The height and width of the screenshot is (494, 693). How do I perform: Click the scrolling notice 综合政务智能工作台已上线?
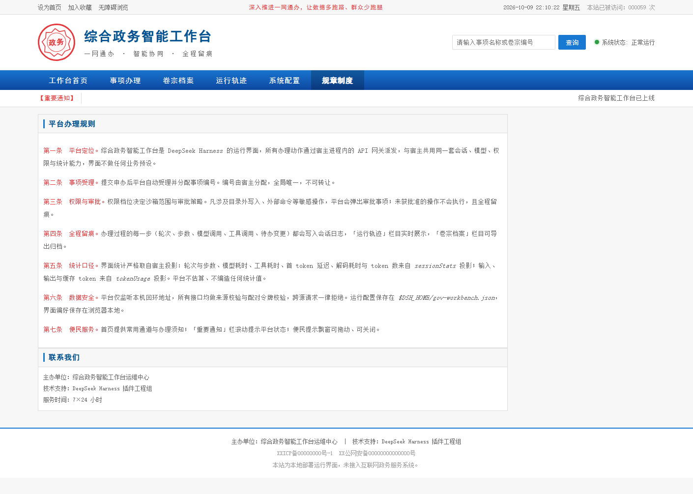(616, 98)
